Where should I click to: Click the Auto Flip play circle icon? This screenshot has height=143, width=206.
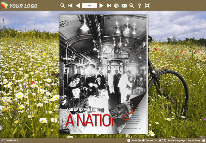click(x=129, y=140)
